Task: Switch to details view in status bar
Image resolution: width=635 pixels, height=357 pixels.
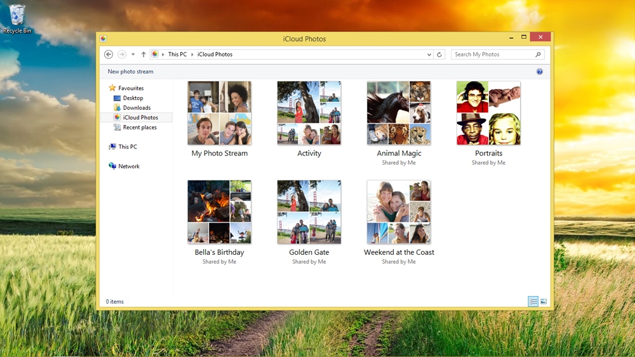Action: coord(533,302)
